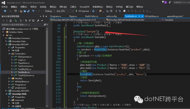Toggle auto-hide pin on Solution Explorer panel
Image resolution: width=190 pixels, height=109 pixels.
[x=43, y=16]
